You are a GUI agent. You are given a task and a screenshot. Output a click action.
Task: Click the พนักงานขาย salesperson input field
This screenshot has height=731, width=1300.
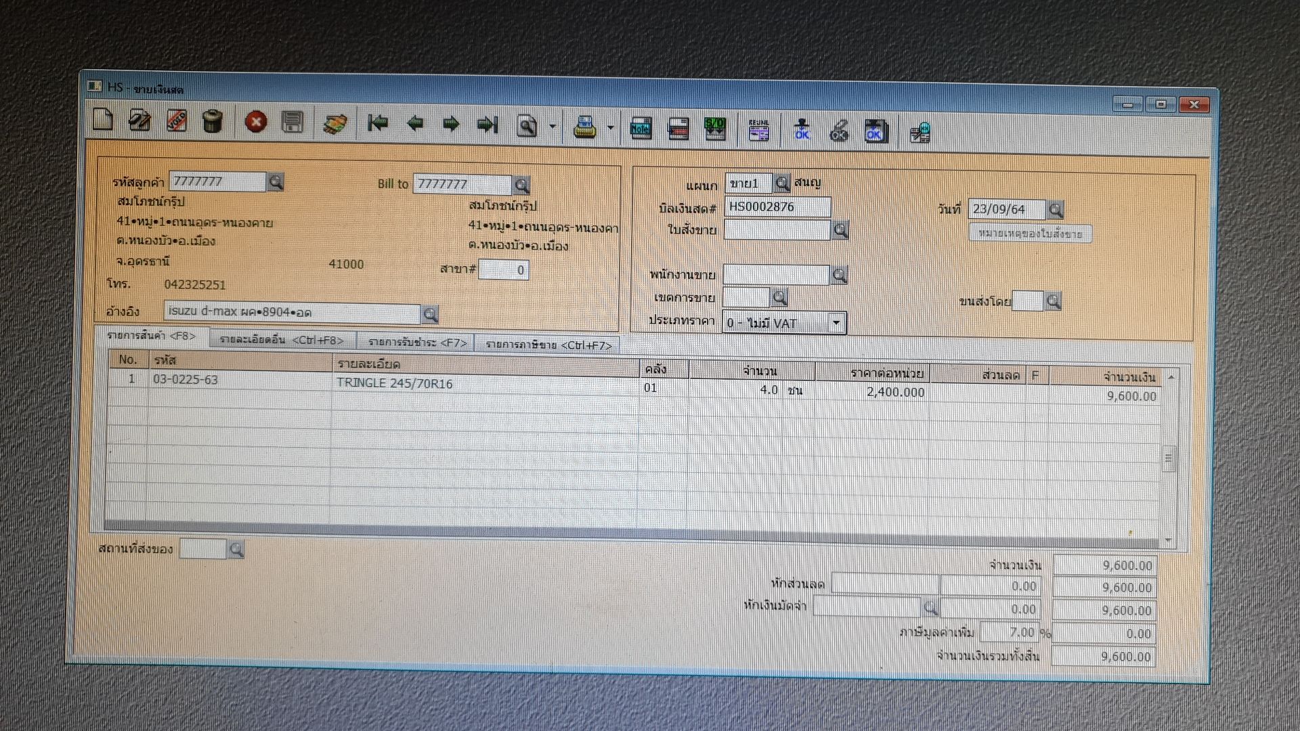pos(776,275)
